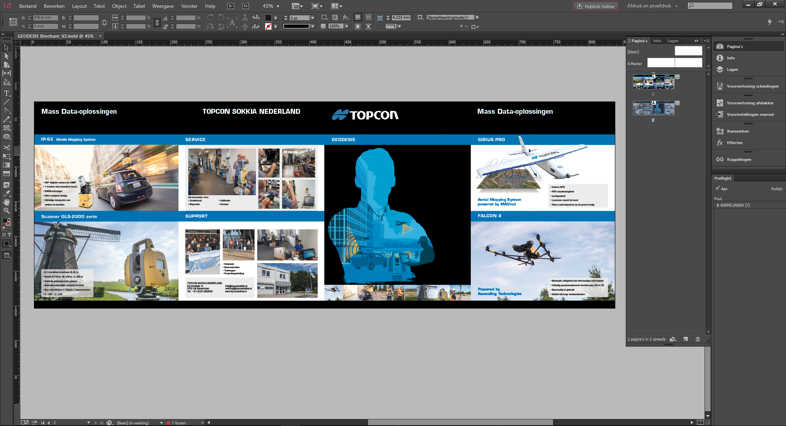This screenshot has width=786, height=426.
Task: Open the page number dropdown in status bar
Action: point(88,423)
